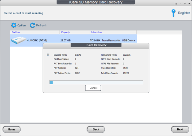Image resolution: width=192 pixels, height=136 pixels.
Task: Select the USB drive icon for H: WORK
Action: 18,40
